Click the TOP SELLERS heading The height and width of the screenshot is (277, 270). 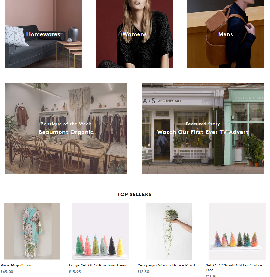pos(134,194)
